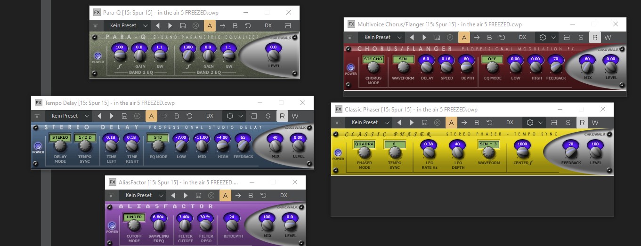Select B preset slot in Para-Q window
This screenshot has height=246, width=641.
pos(235,25)
